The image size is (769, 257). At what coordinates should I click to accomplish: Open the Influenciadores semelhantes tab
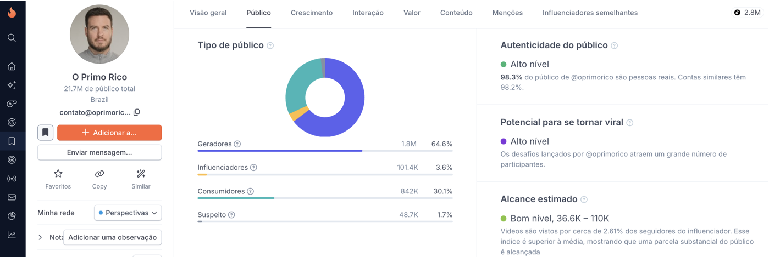tap(590, 13)
